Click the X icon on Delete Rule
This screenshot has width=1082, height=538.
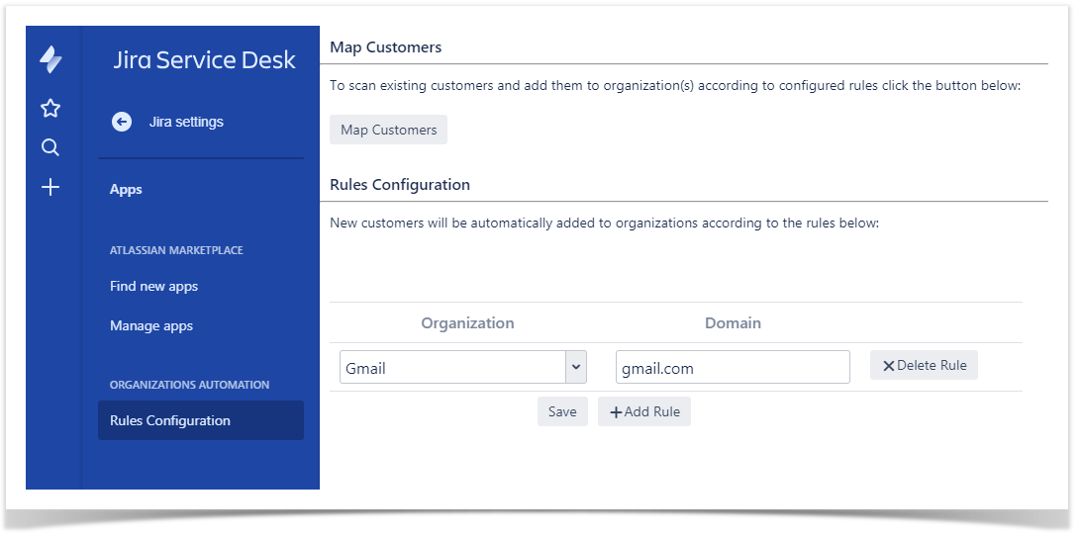pos(888,366)
